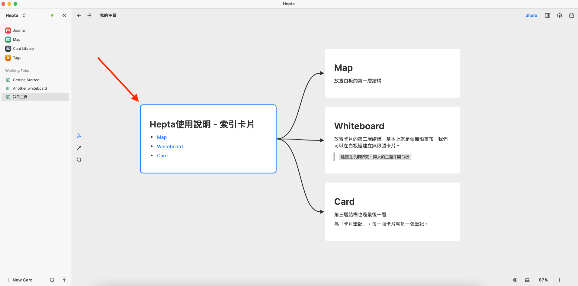The height and width of the screenshot is (286, 578).
Task: Toggle the right side panel view
Action: pos(547,15)
